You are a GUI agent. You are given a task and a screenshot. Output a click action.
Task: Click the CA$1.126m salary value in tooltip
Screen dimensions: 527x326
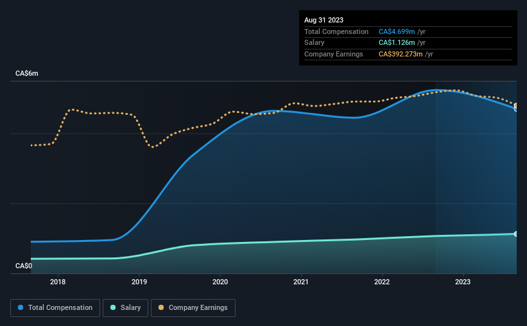click(x=397, y=43)
